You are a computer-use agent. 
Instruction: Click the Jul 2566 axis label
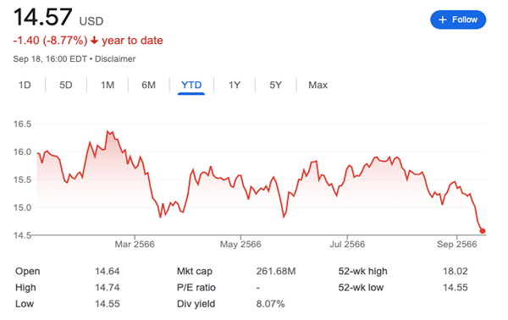[347, 244]
